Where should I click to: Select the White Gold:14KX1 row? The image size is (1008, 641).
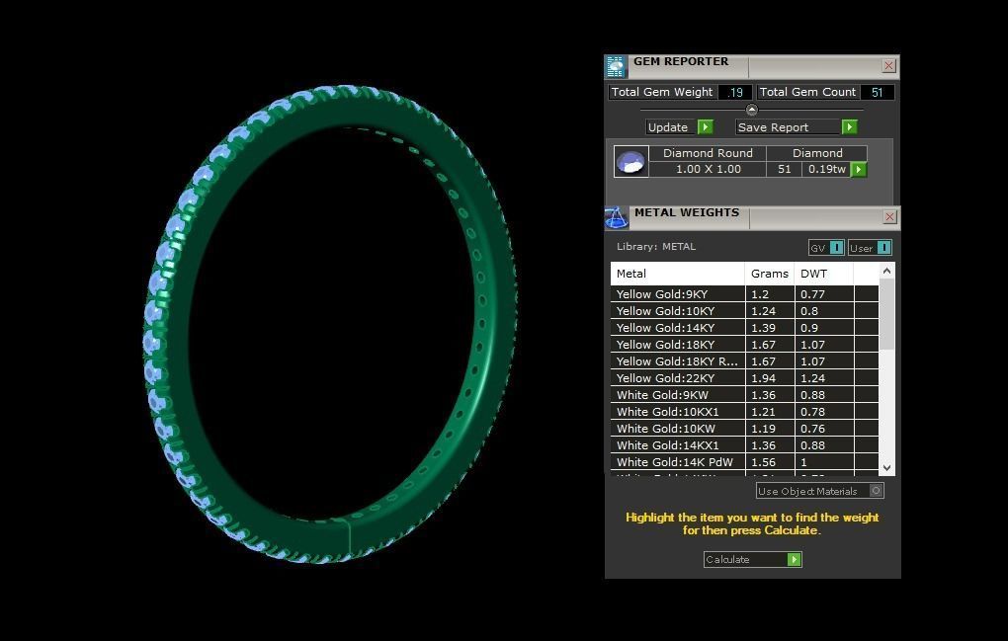tap(744, 445)
